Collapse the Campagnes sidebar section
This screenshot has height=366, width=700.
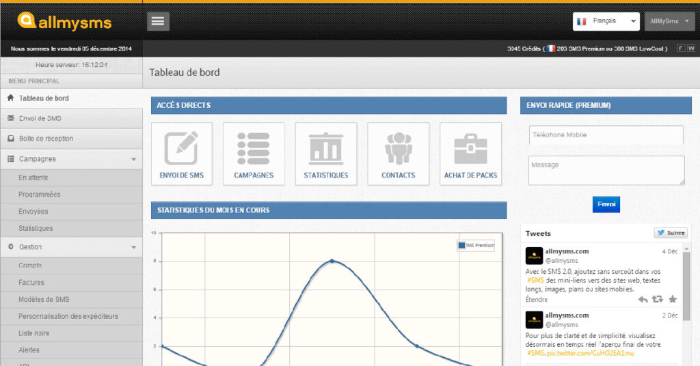133,159
